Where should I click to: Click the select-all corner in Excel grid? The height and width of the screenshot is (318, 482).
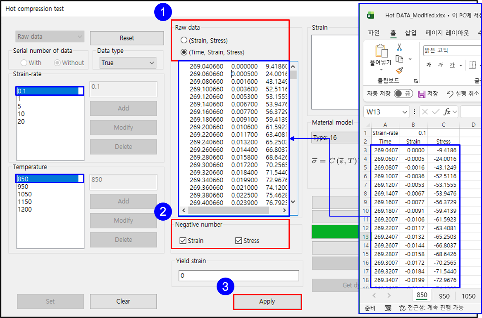click(367, 125)
